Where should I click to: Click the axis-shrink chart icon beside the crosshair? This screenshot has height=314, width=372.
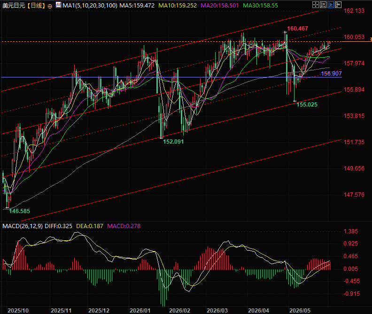point(323,5)
